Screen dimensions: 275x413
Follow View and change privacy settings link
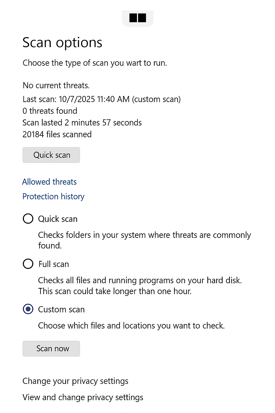[83, 397]
